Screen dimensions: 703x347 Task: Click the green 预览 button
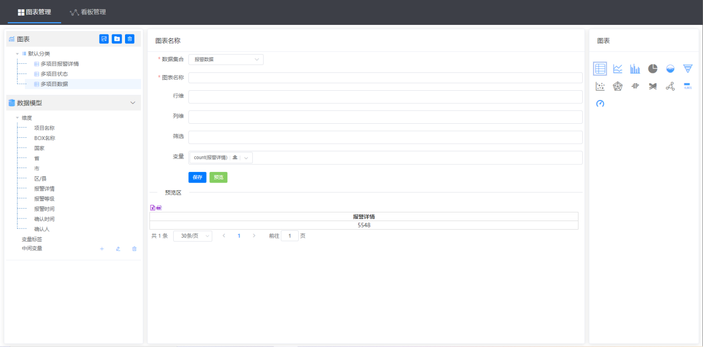[218, 177]
